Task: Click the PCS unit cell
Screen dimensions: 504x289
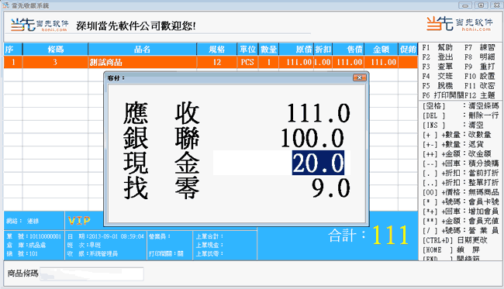Action: 247,62
